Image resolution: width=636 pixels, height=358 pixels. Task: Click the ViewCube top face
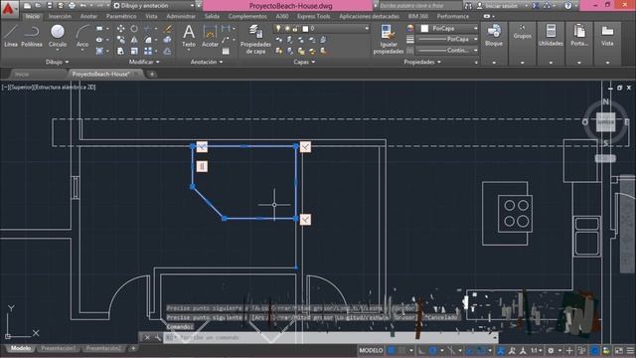(605, 121)
